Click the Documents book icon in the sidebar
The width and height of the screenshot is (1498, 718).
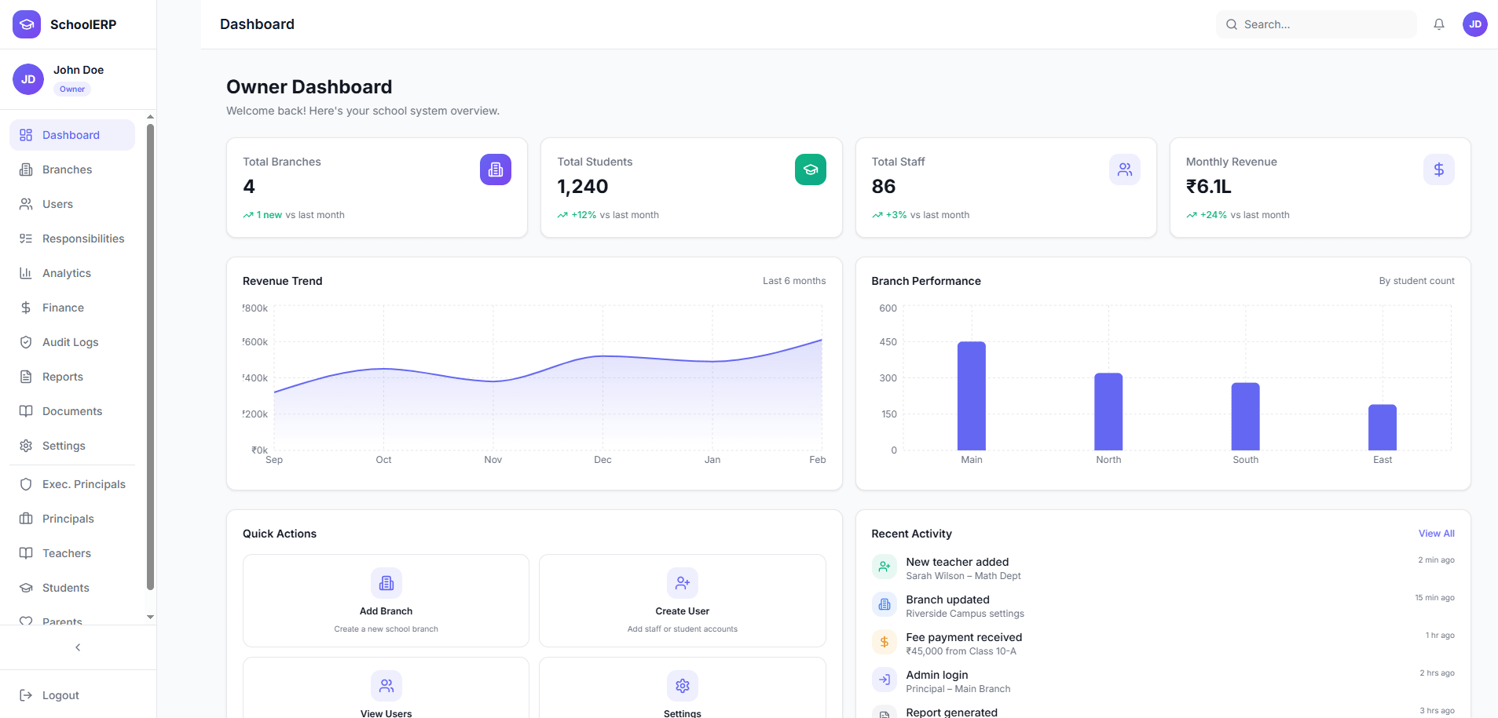(x=26, y=411)
